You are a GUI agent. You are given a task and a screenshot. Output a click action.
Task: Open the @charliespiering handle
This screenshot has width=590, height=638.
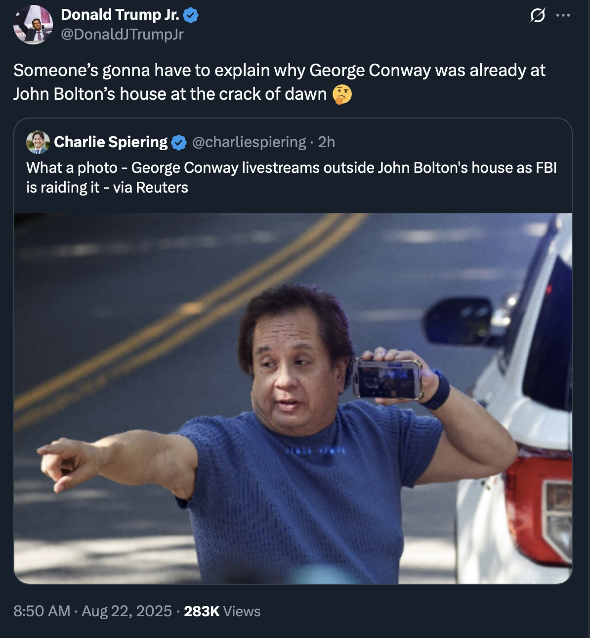point(249,142)
